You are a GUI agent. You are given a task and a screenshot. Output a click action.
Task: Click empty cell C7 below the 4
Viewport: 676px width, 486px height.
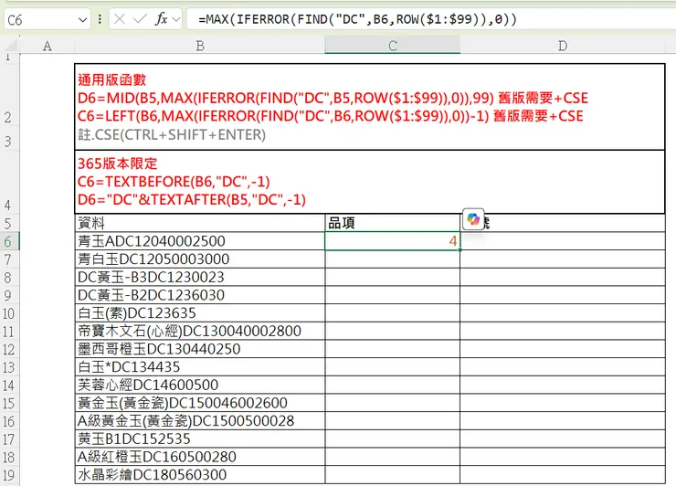tap(392, 259)
